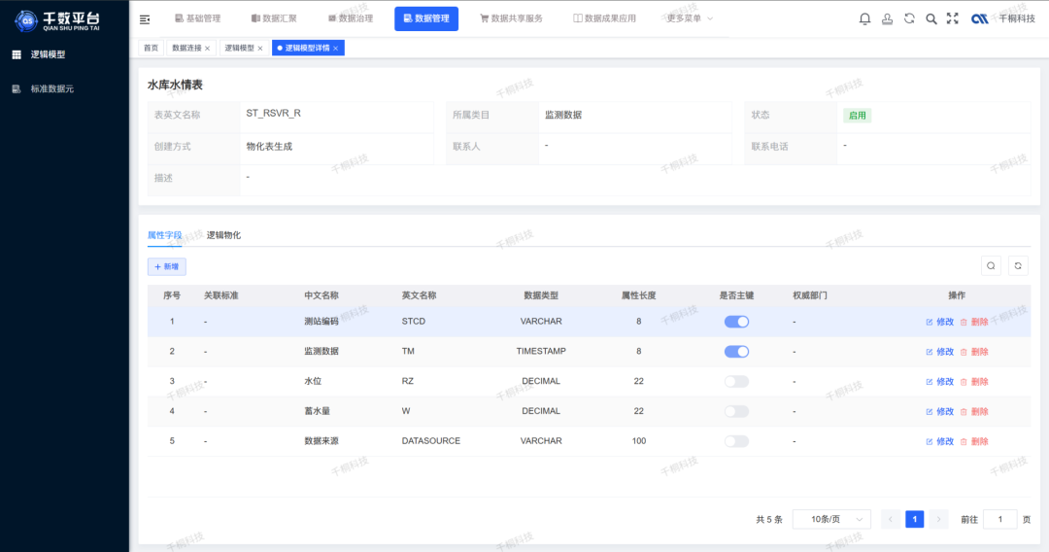Viewport: 1049px width, 552px height.
Task: Edit the 水位 RZ row
Action: [940, 382]
